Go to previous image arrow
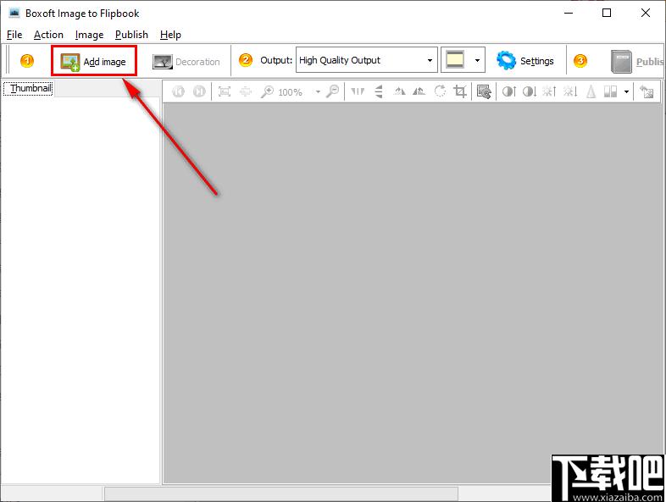 tap(179, 91)
